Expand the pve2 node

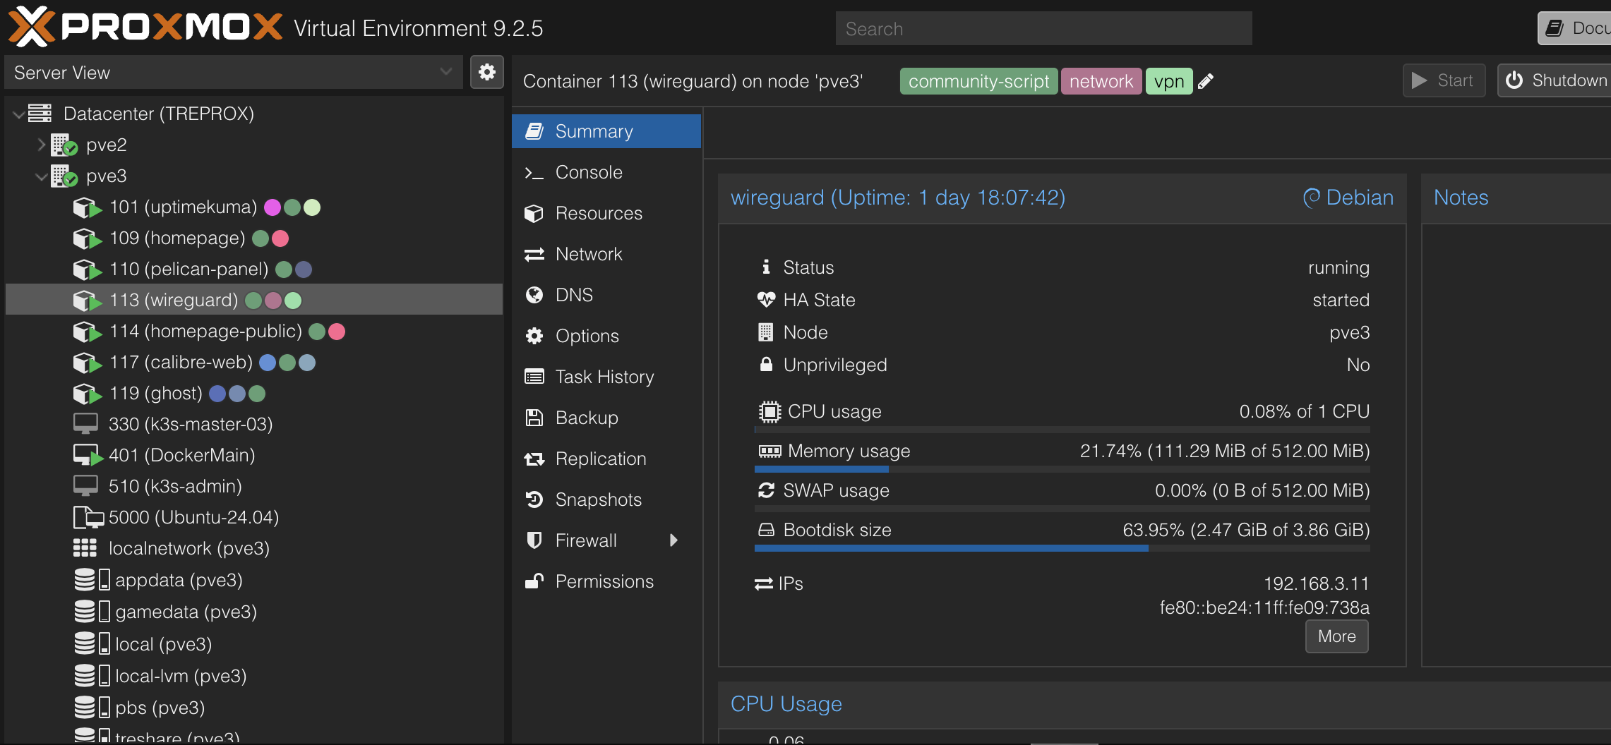click(x=41, y=145)
